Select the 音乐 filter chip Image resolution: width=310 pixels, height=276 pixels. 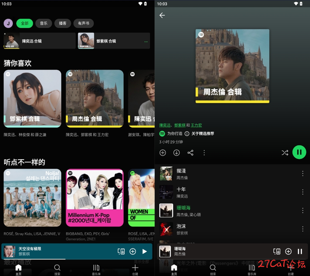click(44, 23)
